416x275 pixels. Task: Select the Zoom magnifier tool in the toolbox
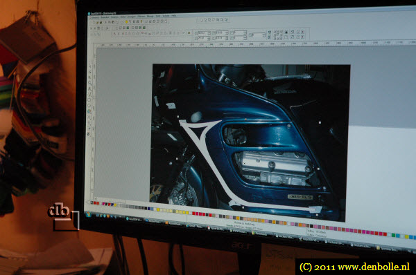pyautogui.click(x=89, y=83)
